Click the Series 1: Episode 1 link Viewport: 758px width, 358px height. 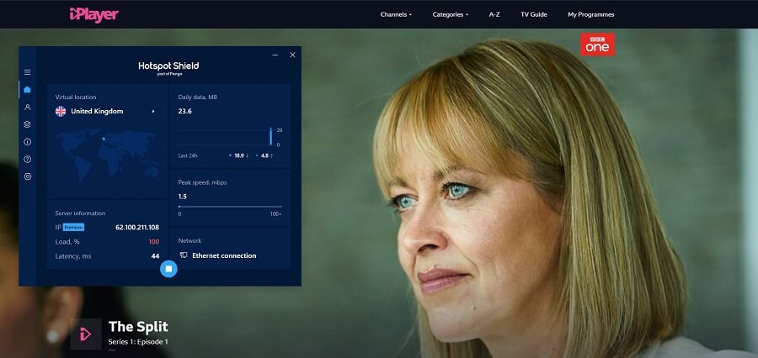click(x=138, y=341)
